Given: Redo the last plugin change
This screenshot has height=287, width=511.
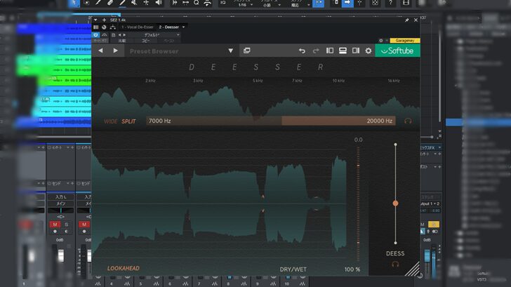Looking at the screenshot, I should click(x=316, y=51).
